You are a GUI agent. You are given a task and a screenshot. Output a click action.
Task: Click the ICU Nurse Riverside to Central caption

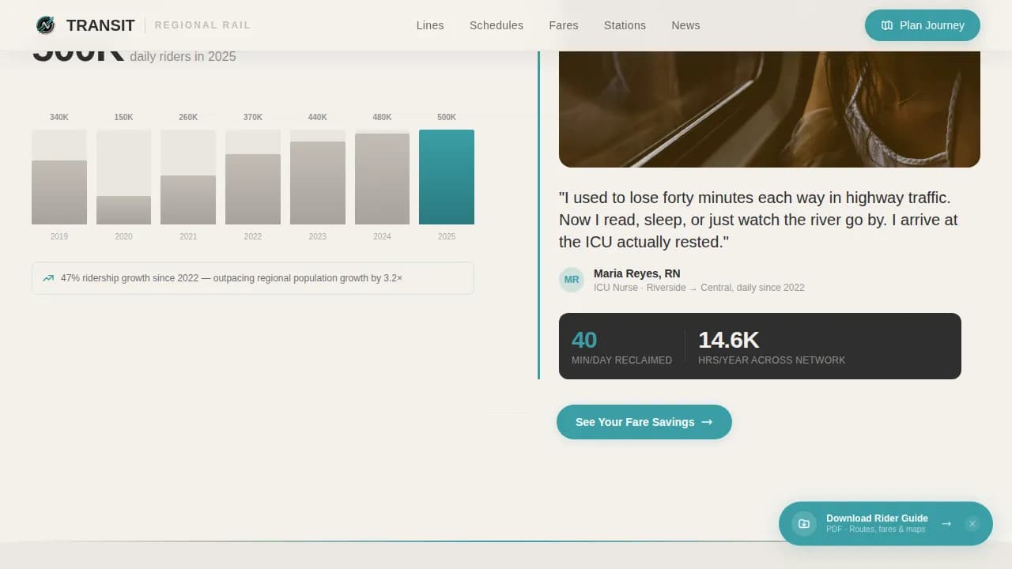(x=699, y=288)
